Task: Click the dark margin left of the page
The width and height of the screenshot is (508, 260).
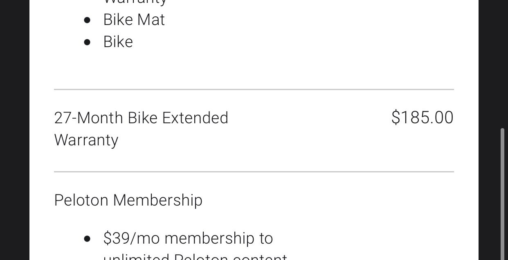Action: click(15, 130)
